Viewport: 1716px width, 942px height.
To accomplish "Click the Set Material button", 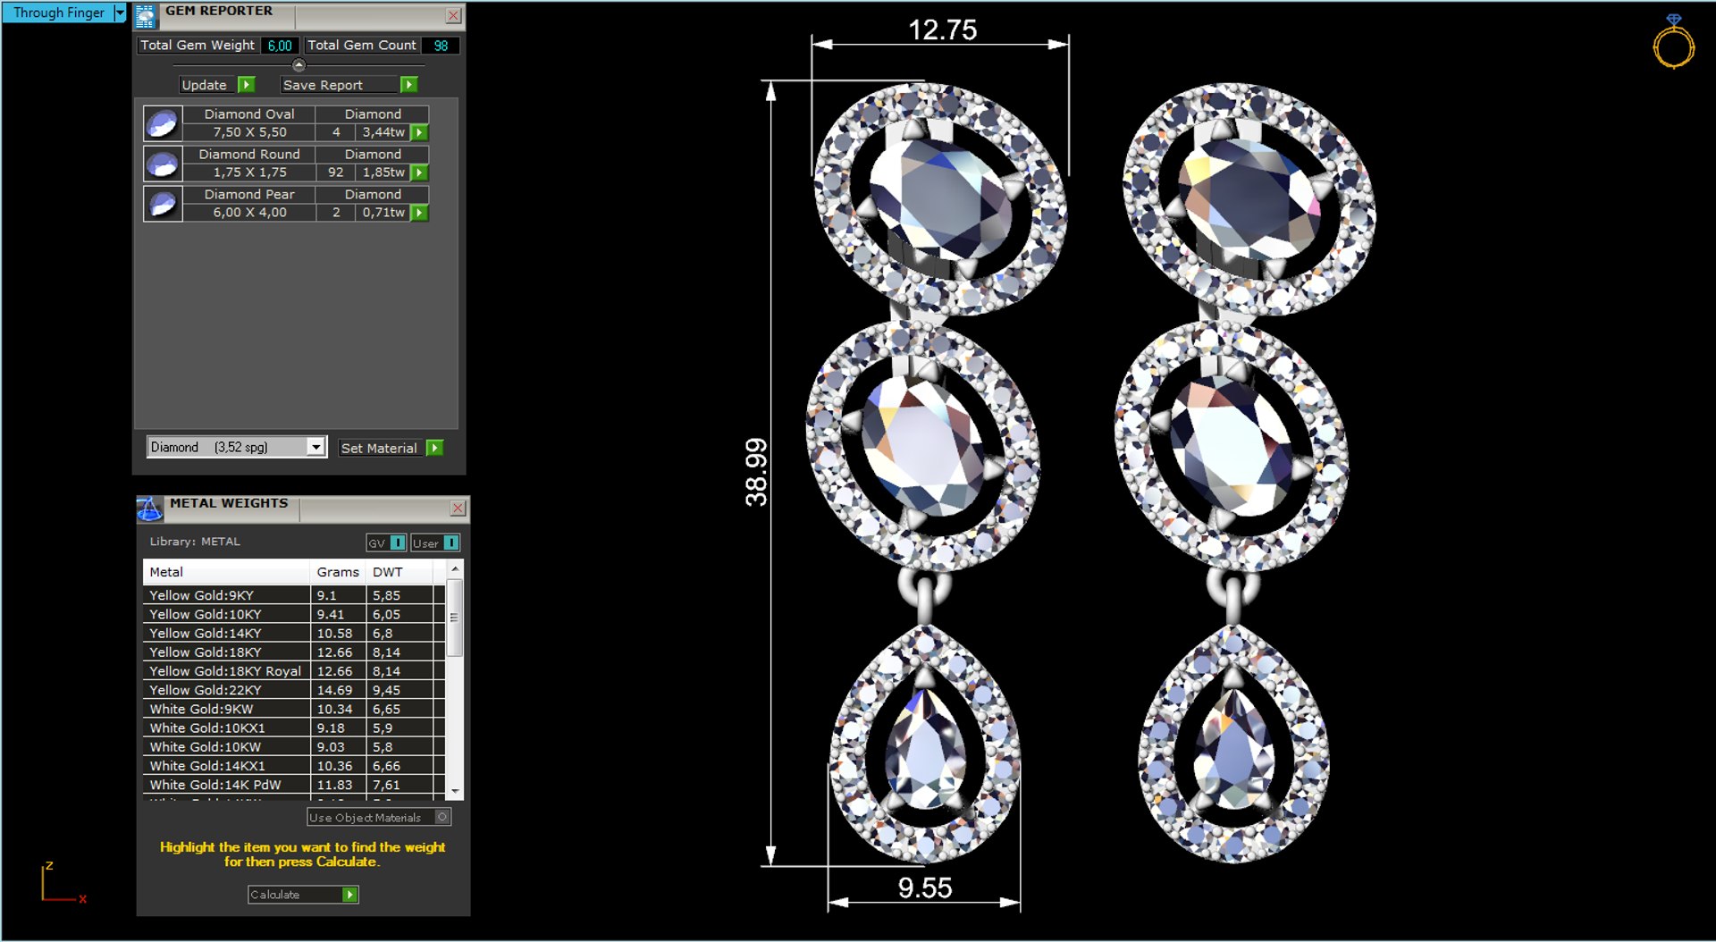I will click(x=379, y=448).
